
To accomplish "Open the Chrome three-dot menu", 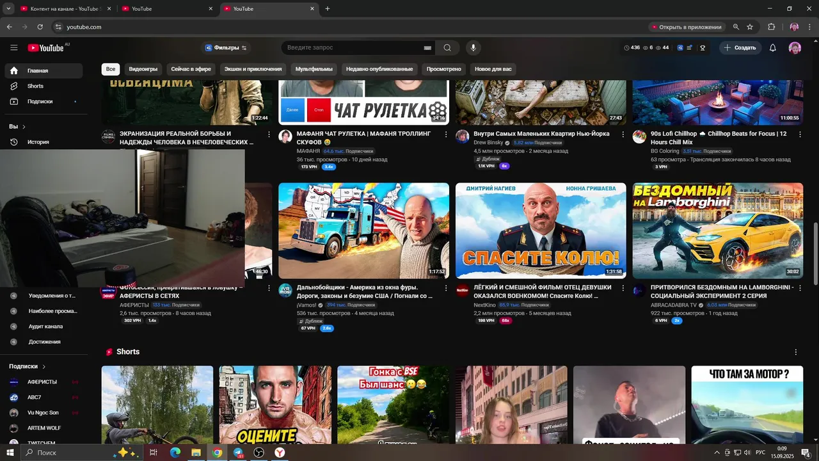I will click(x=810, y=27).
